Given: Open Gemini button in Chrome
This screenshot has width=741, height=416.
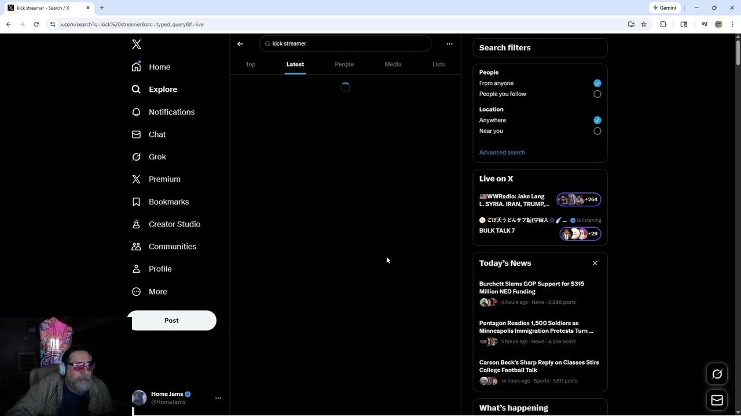Looking at the screenshot, I should (664, 8).
